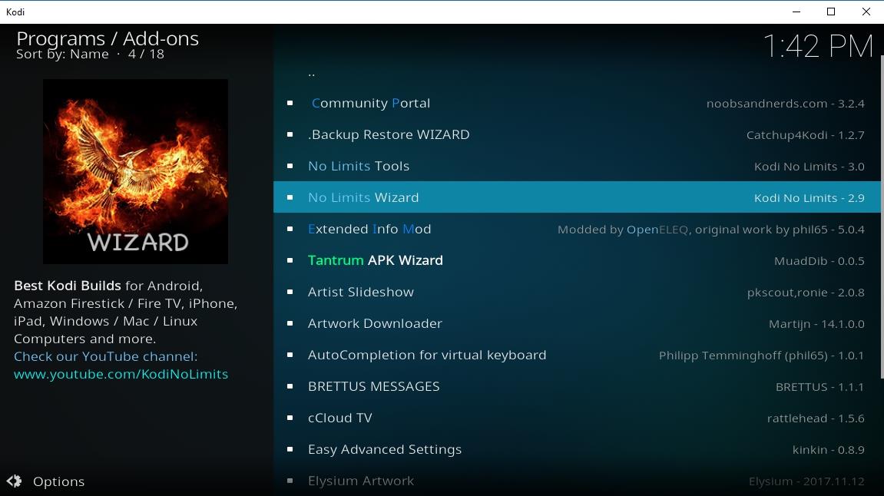The image size is (884, 496).
Task: Click 'pkscout,ronie - 2.0.8' text
Action: 806,293
